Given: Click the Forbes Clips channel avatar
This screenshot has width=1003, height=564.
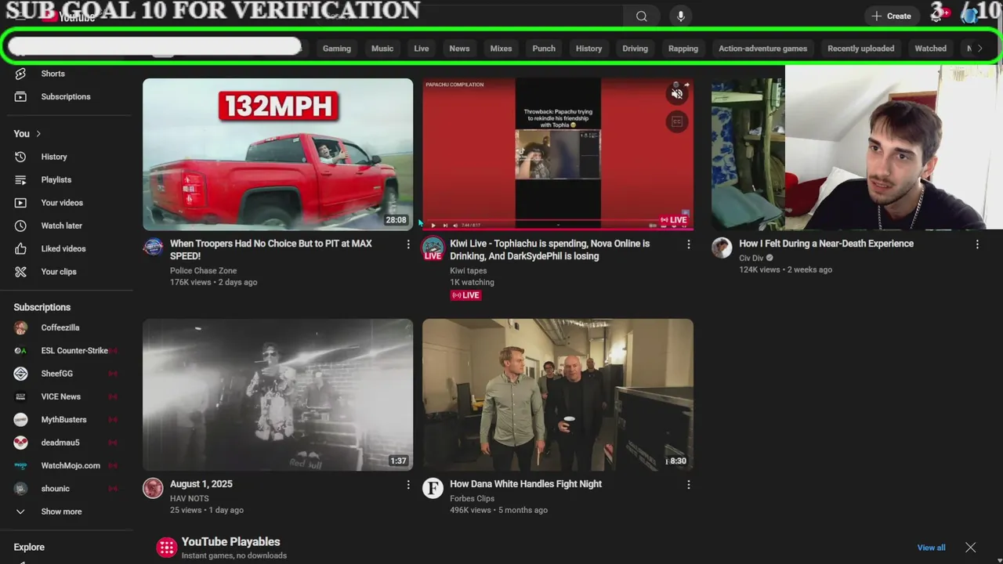Looking at the screenshot, I should (433, 488).
